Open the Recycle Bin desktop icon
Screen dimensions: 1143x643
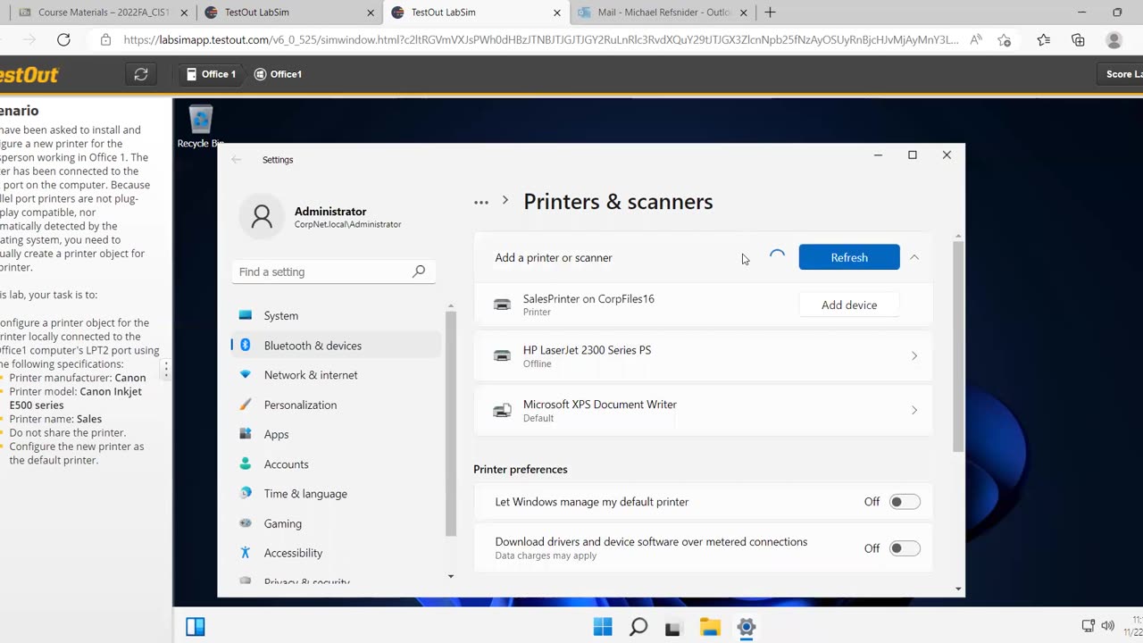coord(201,127)
